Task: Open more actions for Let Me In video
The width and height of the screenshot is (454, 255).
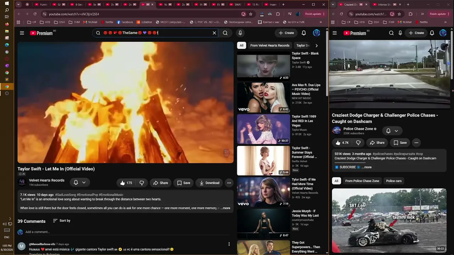Action: (x=229, y=183)
